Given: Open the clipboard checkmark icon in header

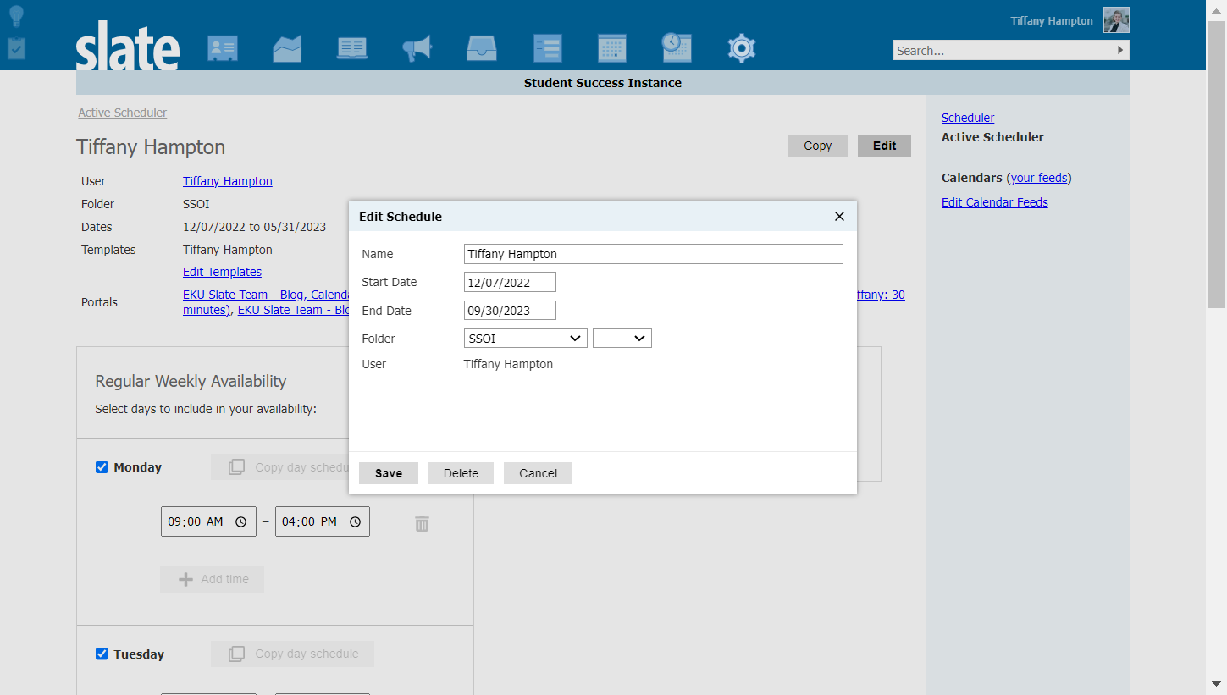Looking at the screenshot, I should [16, 48].
